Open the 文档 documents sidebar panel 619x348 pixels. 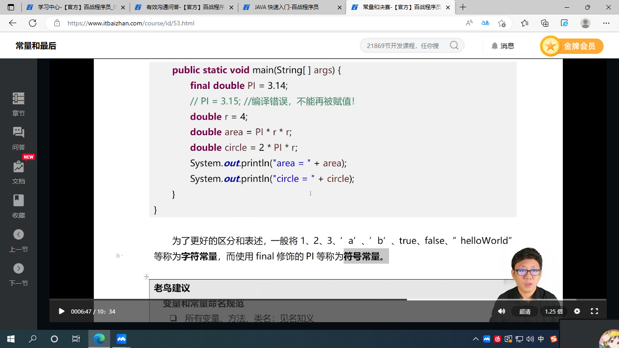pos(19,172)
